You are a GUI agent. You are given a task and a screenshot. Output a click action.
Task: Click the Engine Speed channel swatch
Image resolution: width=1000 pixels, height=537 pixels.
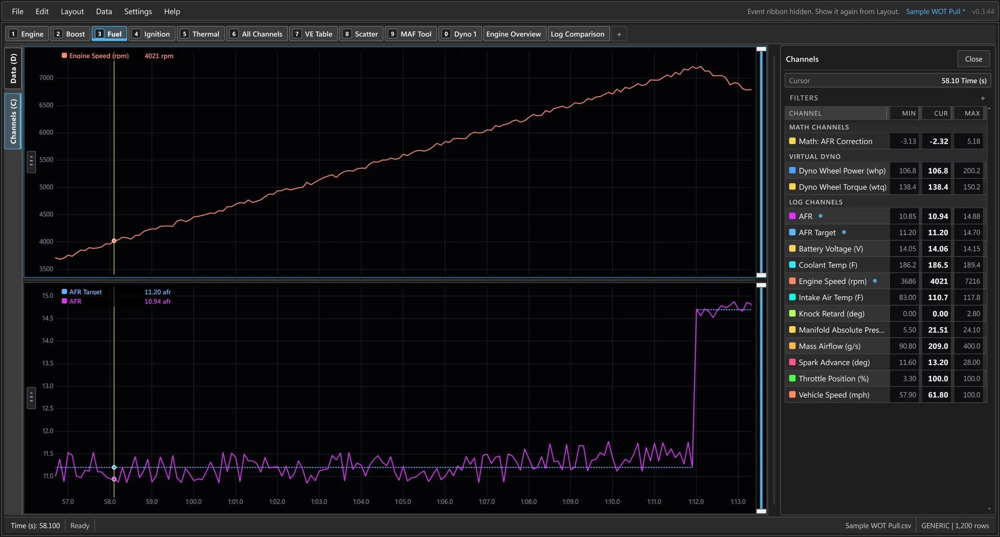pyautogui.click(x=792, y=281)
